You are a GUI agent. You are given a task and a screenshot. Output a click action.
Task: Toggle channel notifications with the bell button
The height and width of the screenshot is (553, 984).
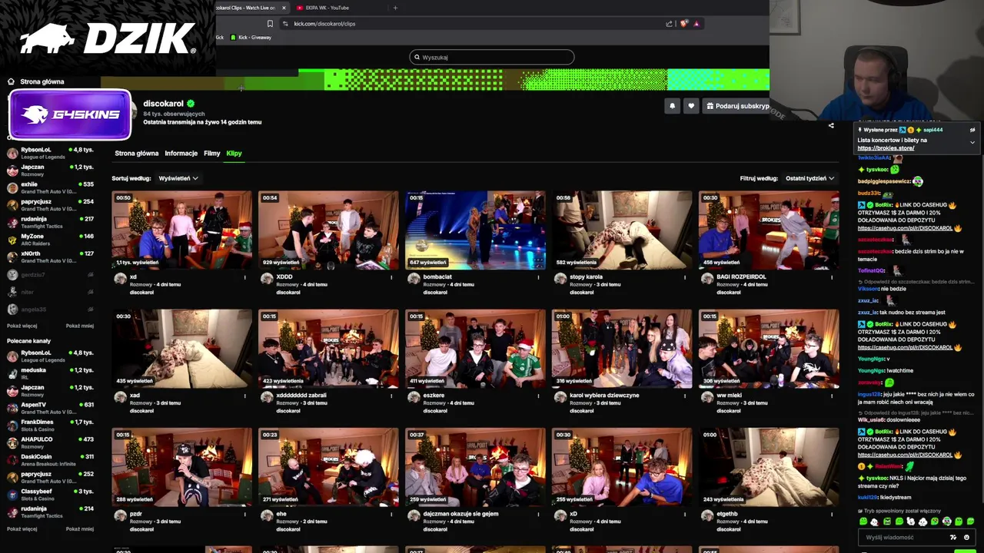[x=672, y=106]
